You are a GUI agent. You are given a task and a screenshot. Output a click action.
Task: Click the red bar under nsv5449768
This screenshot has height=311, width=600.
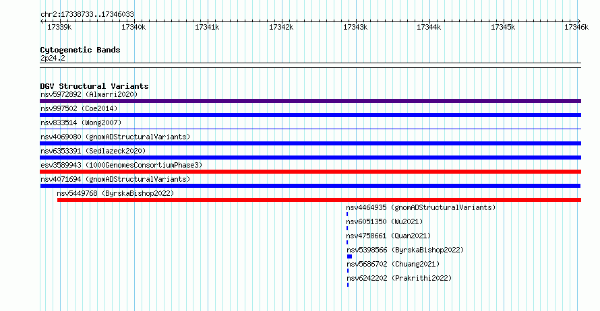(319, 200)
